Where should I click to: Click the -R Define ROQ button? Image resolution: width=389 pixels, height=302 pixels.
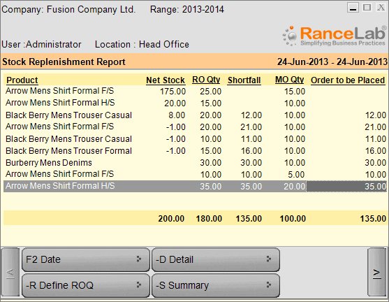coord(86,285)
